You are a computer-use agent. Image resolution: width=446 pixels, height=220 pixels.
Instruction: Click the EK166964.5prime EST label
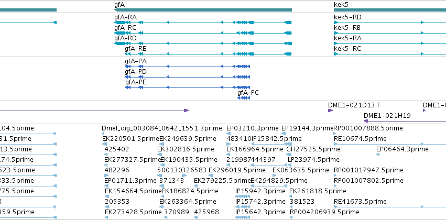(255, 149)
